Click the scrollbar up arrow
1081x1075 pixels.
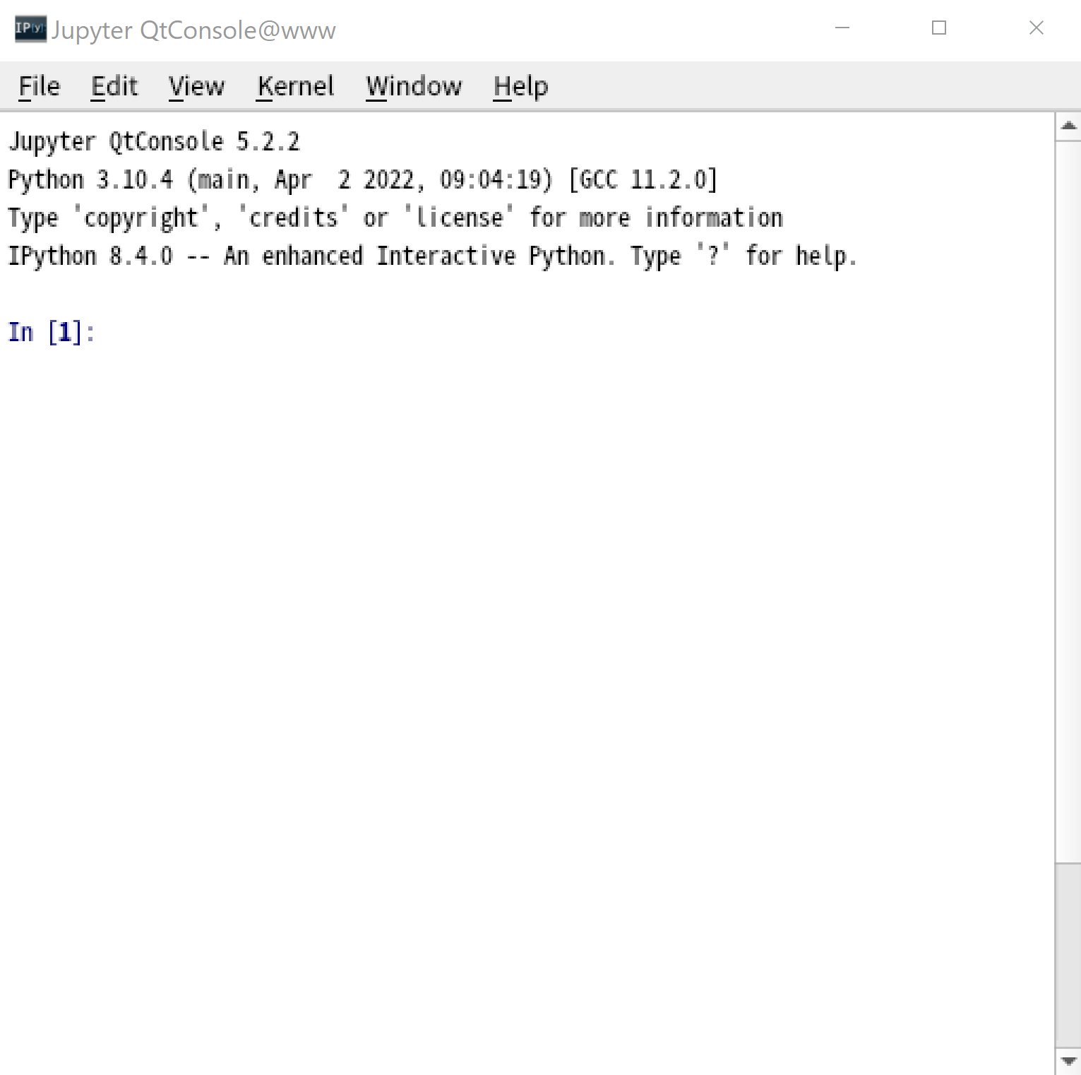click(1068, 126)
